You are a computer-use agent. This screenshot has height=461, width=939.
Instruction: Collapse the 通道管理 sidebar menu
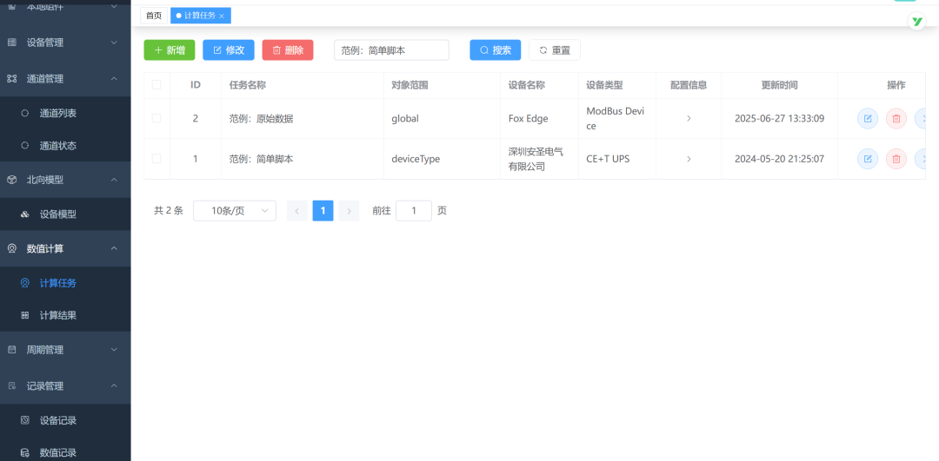(114, 78)
